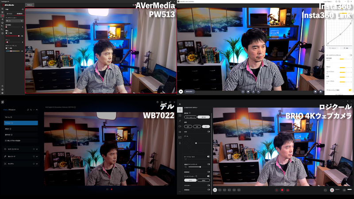Open the hamburger menu in Logitech window
Image resolution: width=354 pixels, height=199 pixels.
180,104
